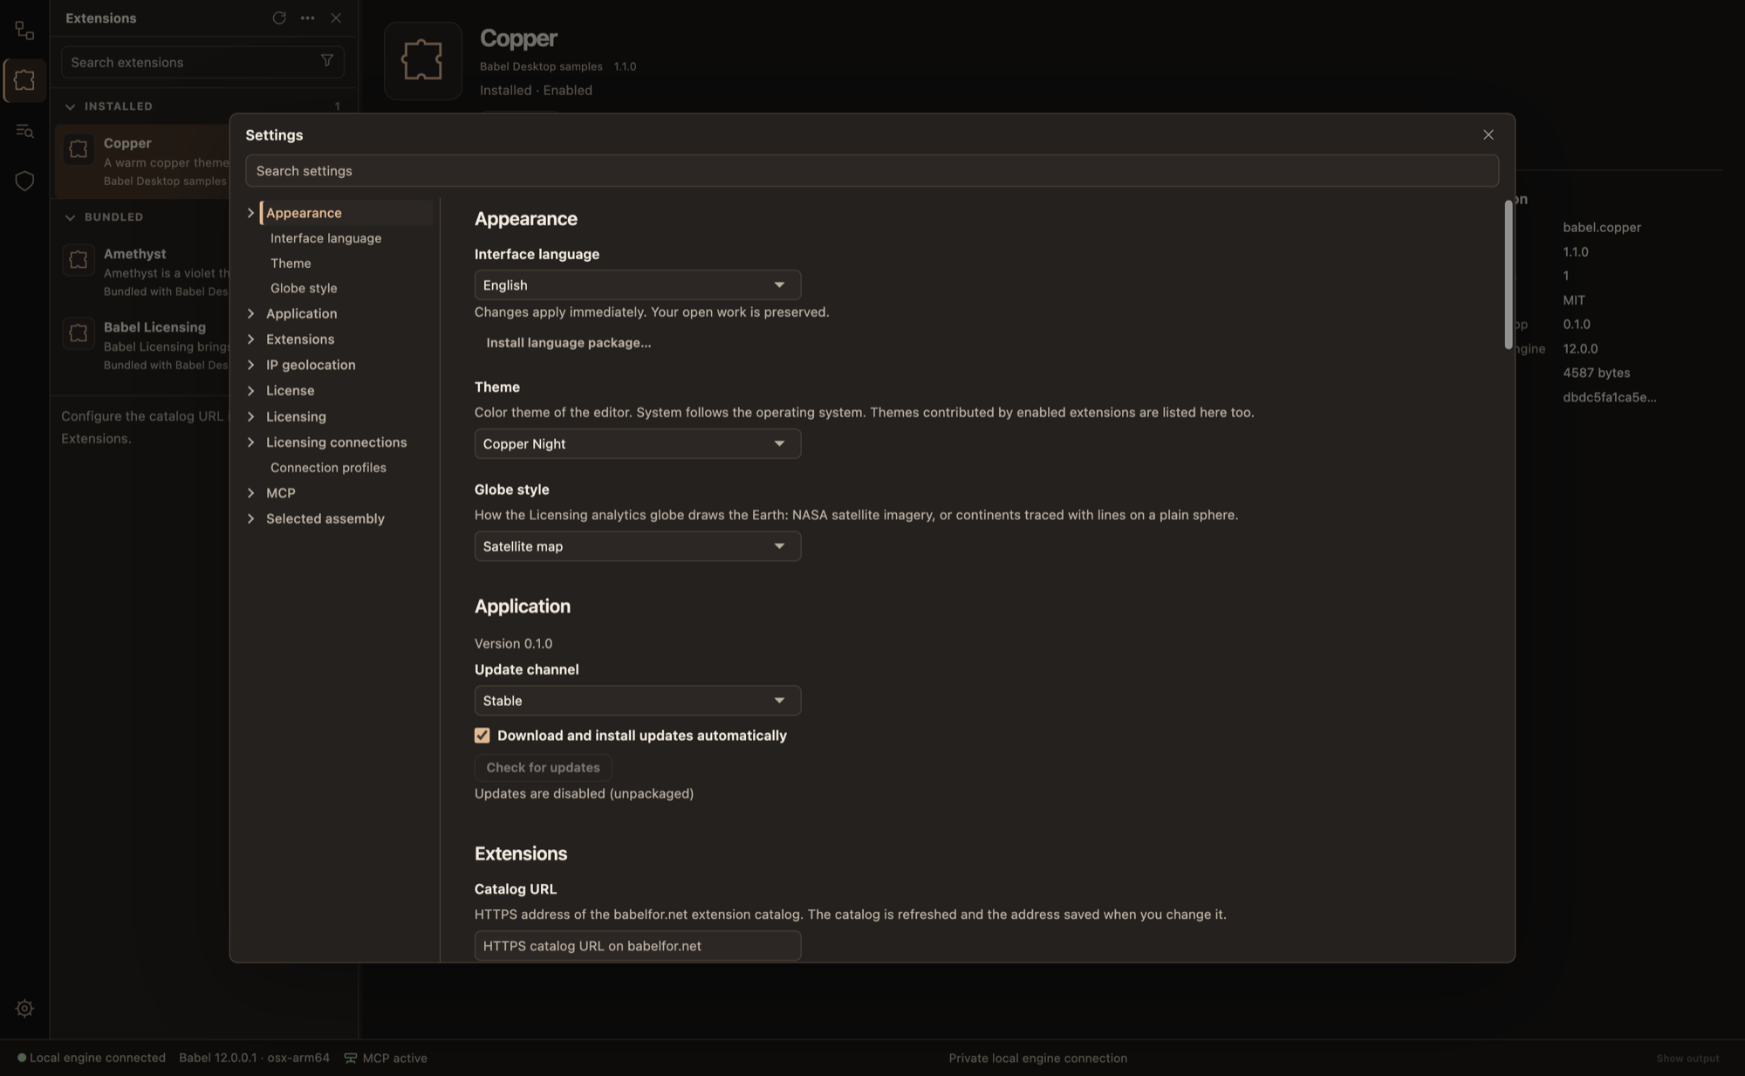Click the gear settings icon at bottom left

pyautogui.click(x=24, y=1008)
